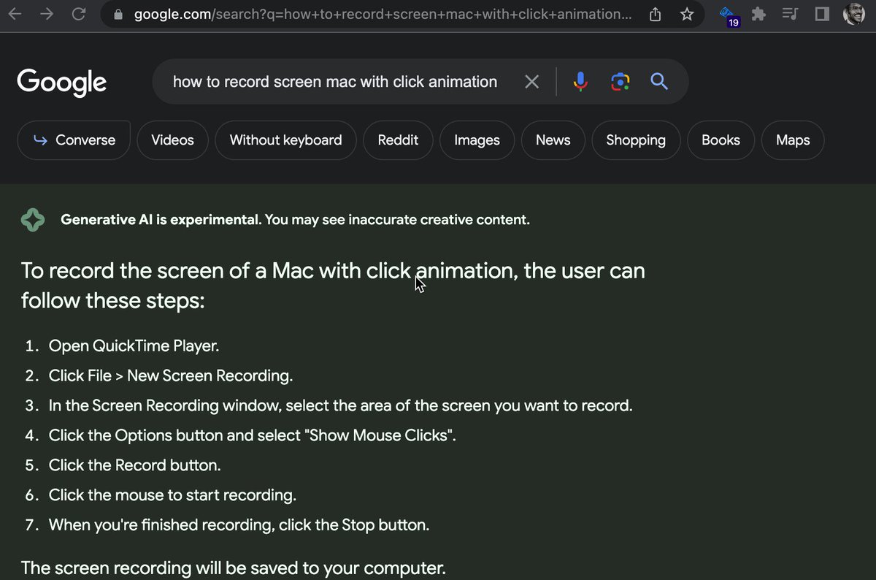Screen dimensions: 876x580
Task: Click inside the Google search box text
Action: [335, 82]
